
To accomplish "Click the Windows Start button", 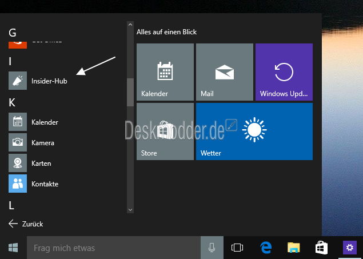I will pyautogui.click(x=13, y=248).
